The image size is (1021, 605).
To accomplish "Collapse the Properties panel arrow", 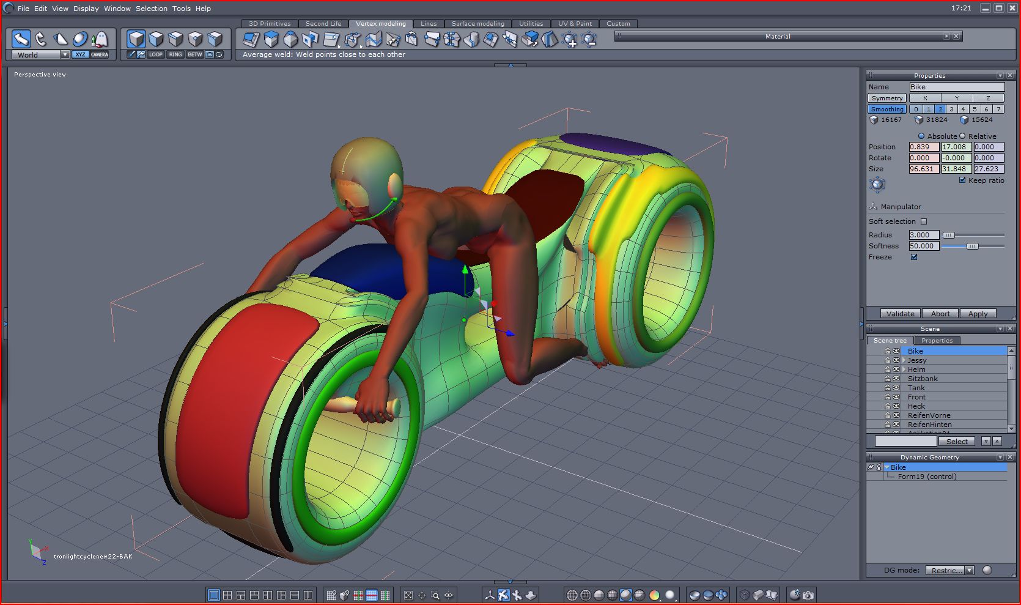I will tap(1000, 75).
